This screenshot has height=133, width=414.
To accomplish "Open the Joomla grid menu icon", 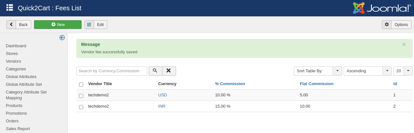I will [10, 8].
